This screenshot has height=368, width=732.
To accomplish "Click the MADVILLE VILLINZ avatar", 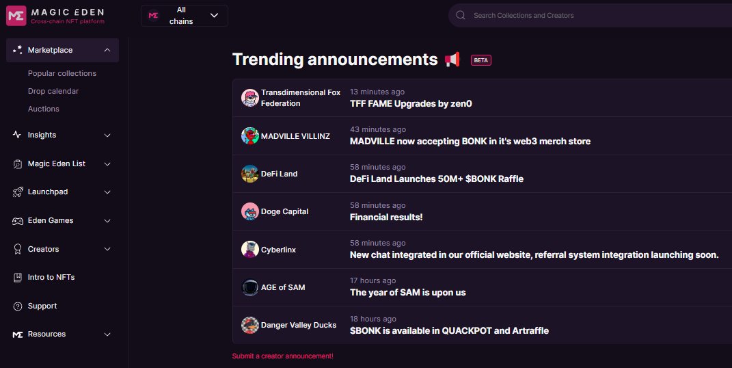I will click(x=249, y=136).
